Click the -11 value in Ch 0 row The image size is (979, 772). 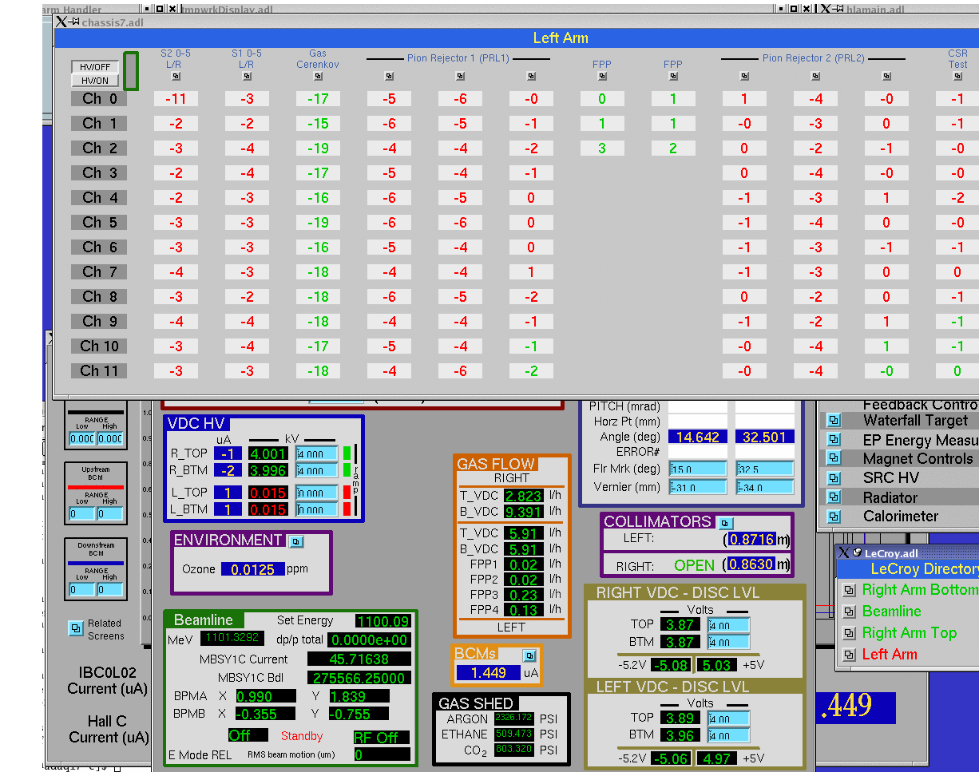(x=176, y=99)
